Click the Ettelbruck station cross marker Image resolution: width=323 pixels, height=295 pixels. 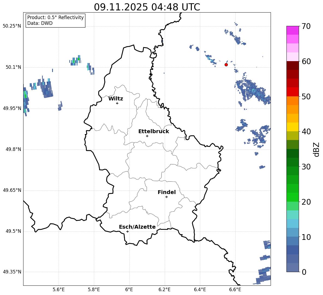(x=147, y=136)
